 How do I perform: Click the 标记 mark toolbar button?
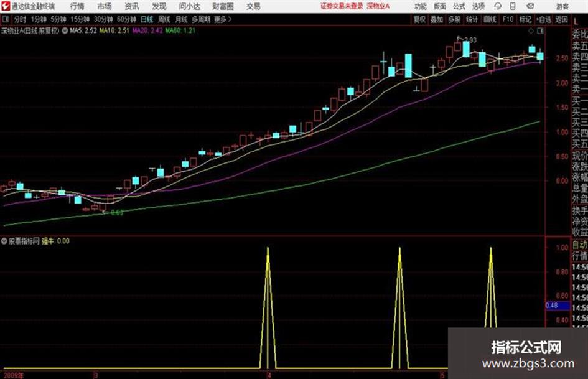(525, 19)
